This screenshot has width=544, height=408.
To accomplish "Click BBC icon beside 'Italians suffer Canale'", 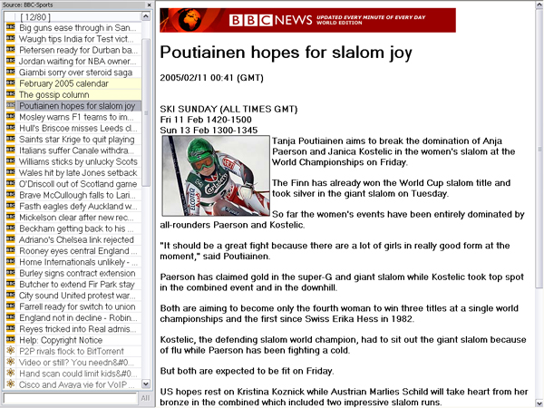I will click(10, 150).
